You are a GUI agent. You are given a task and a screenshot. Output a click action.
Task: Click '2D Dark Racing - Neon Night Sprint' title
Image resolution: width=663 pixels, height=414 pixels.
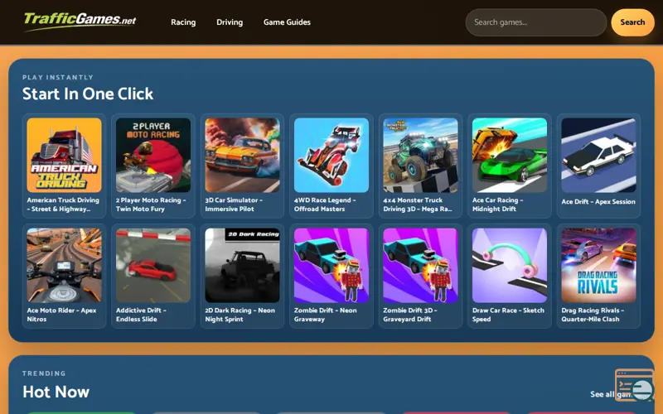[x=240, y=315]
